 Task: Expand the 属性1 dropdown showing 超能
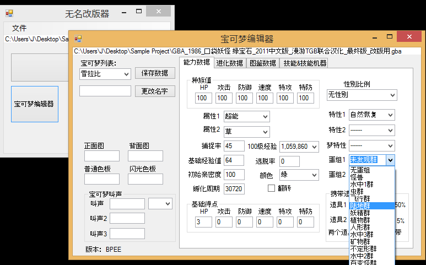(x=247, y=116)
